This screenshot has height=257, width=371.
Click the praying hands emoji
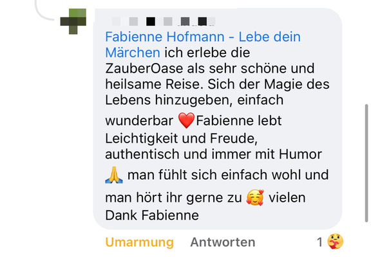(x=114, y=175)
